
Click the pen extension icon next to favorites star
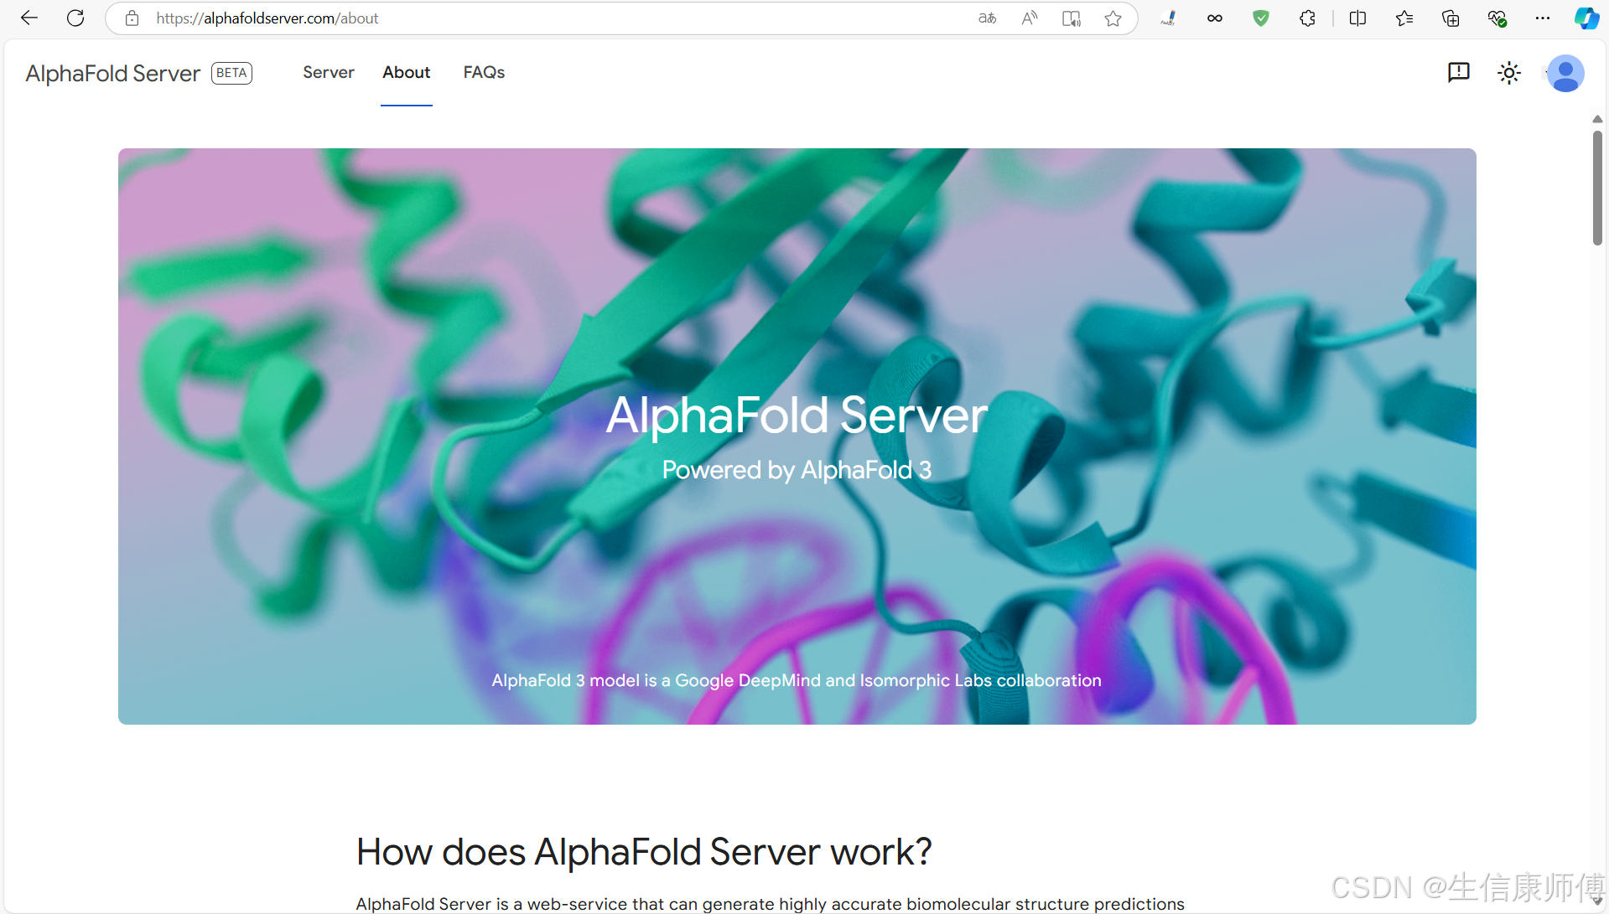1168,18
